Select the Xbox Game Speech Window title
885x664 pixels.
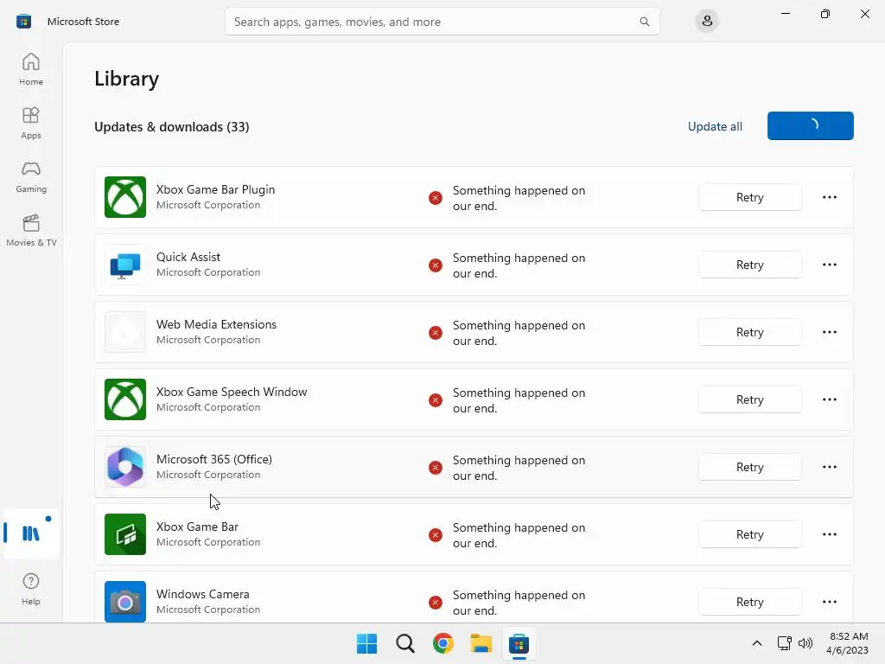click(x=232, y=392)
